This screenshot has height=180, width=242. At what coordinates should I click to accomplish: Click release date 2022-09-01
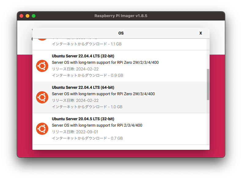pos(75,132)
